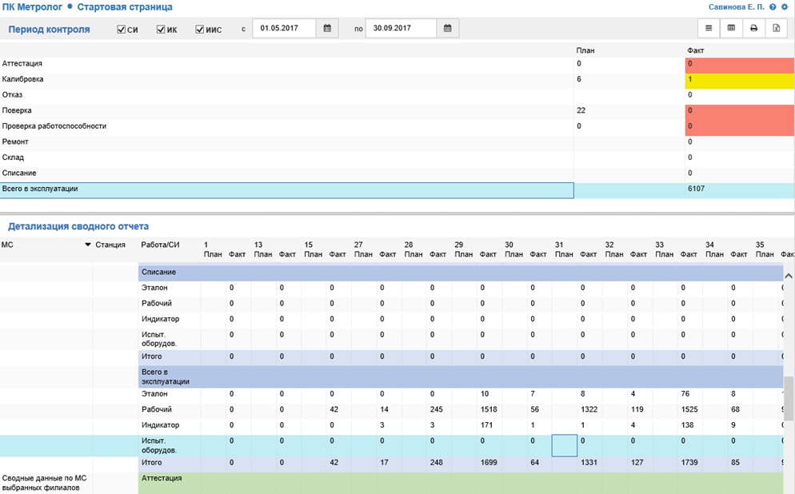The width and height of the screenshot is (795, 494).
Task: Collapse the Всего в эксплуатации group row
Action: 166,376
